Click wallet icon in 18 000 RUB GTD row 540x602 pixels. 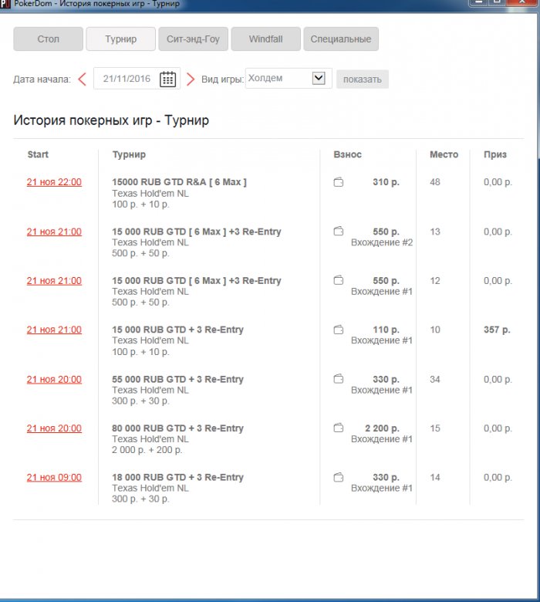pyautogui.click(x=339, y=477)
